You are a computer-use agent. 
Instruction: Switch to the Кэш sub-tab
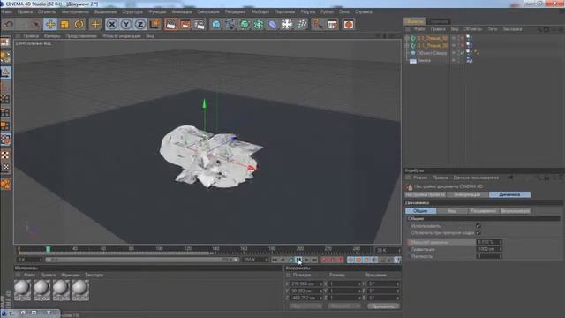click(x=451, y=211)
